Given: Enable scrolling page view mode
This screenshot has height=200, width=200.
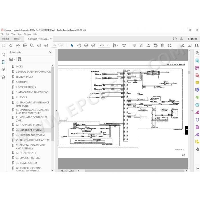Looking at the screenshot, I should pyautogui.click(x=124, y=45).
